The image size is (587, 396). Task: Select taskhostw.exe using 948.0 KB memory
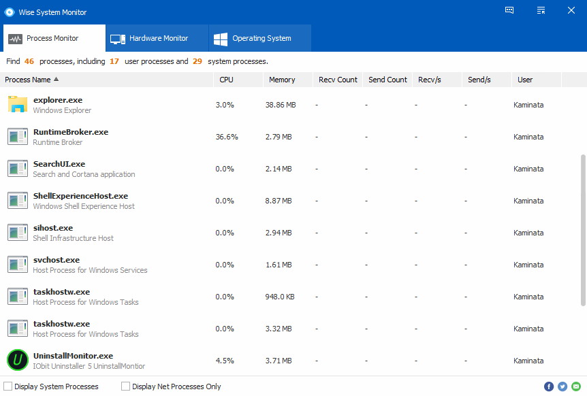[61, 292]
